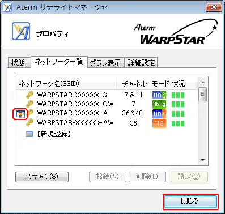
Task: Click the signal strength bars for WARPSTAR-XXXXXX-A
Action: (178, 114)
